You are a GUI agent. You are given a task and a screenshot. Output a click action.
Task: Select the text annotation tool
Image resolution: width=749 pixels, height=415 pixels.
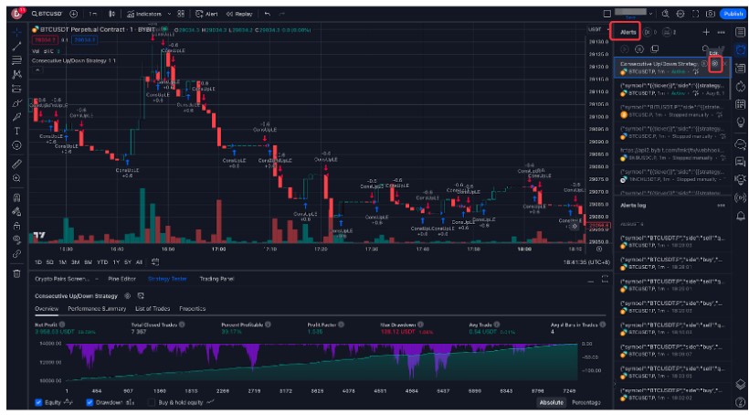click(x=16, y=131)
